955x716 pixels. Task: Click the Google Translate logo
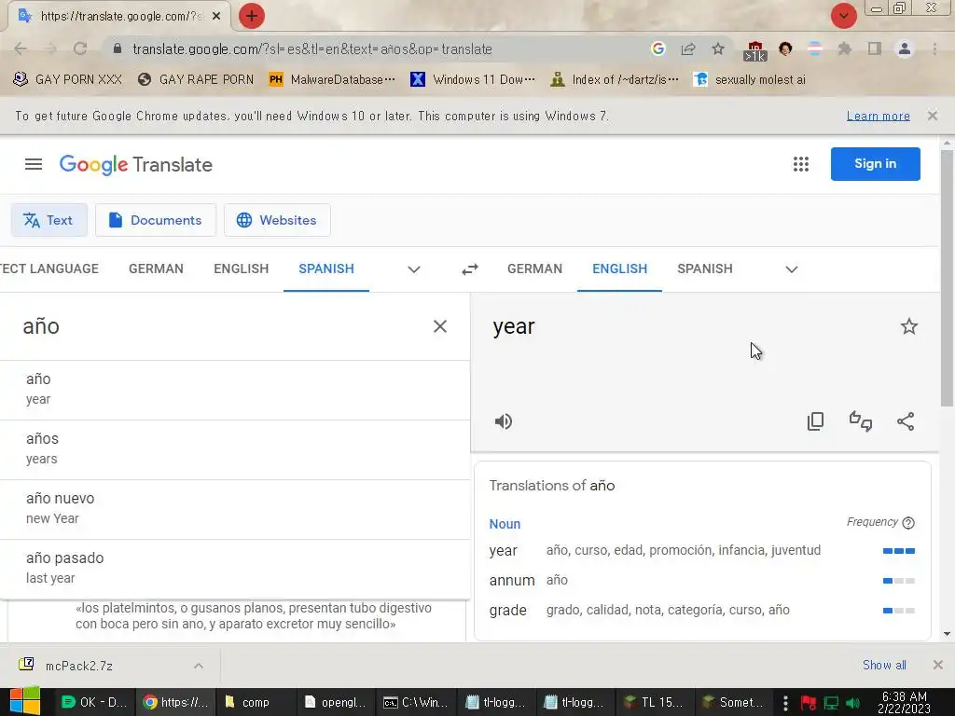[x=136, y=164]
